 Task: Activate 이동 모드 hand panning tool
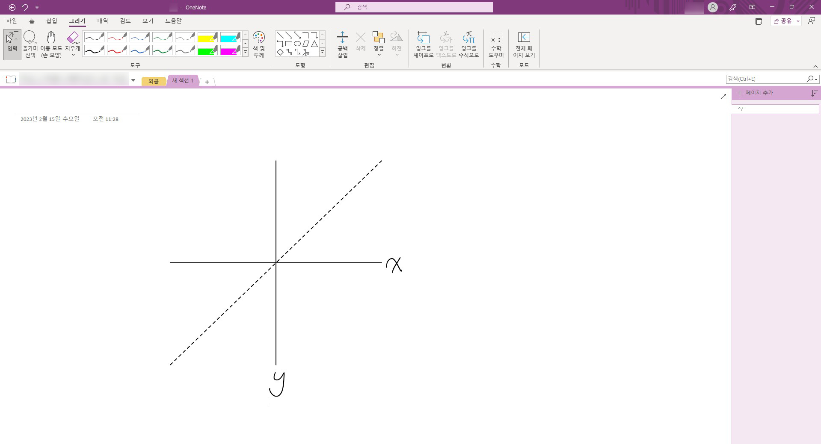coord(51,44)
